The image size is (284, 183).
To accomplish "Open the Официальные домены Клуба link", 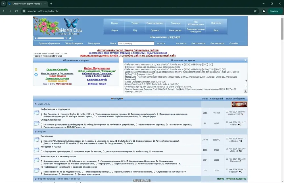I will 99,56.
